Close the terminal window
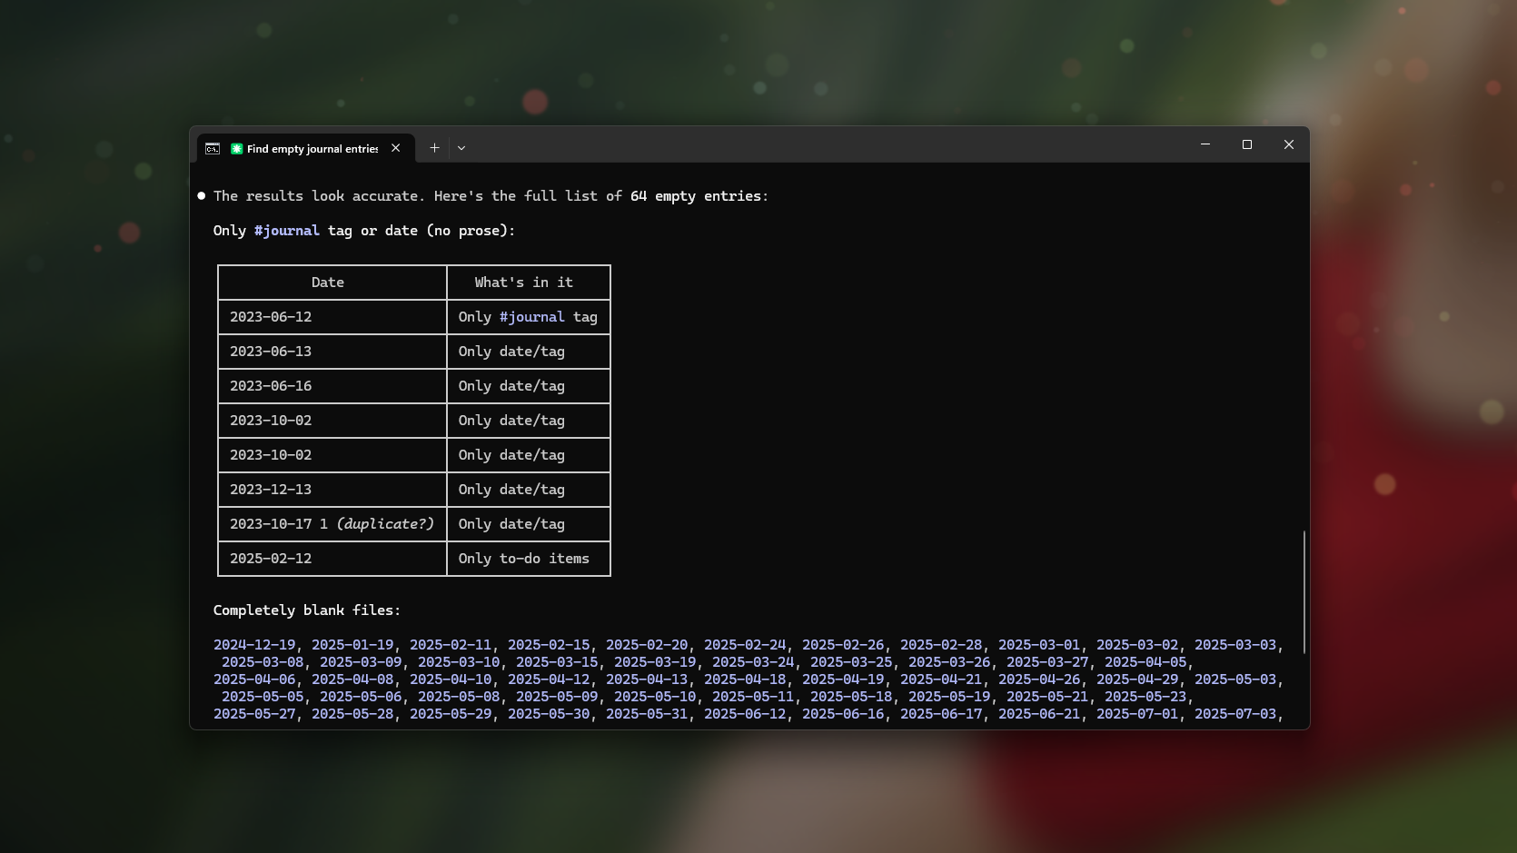The height and width of the screenshot is (853, 1517). pos(1289,144)
